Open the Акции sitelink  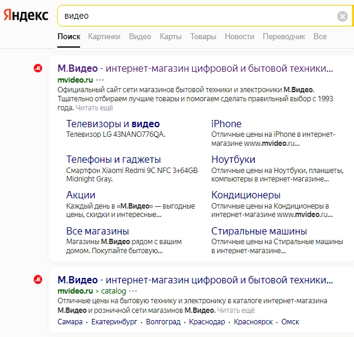coord(81,195)
